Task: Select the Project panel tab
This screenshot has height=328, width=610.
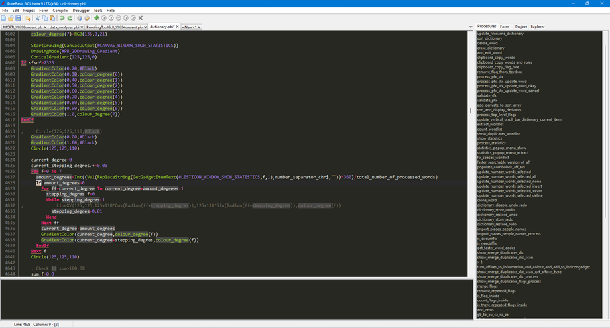Action: (521, 27)
